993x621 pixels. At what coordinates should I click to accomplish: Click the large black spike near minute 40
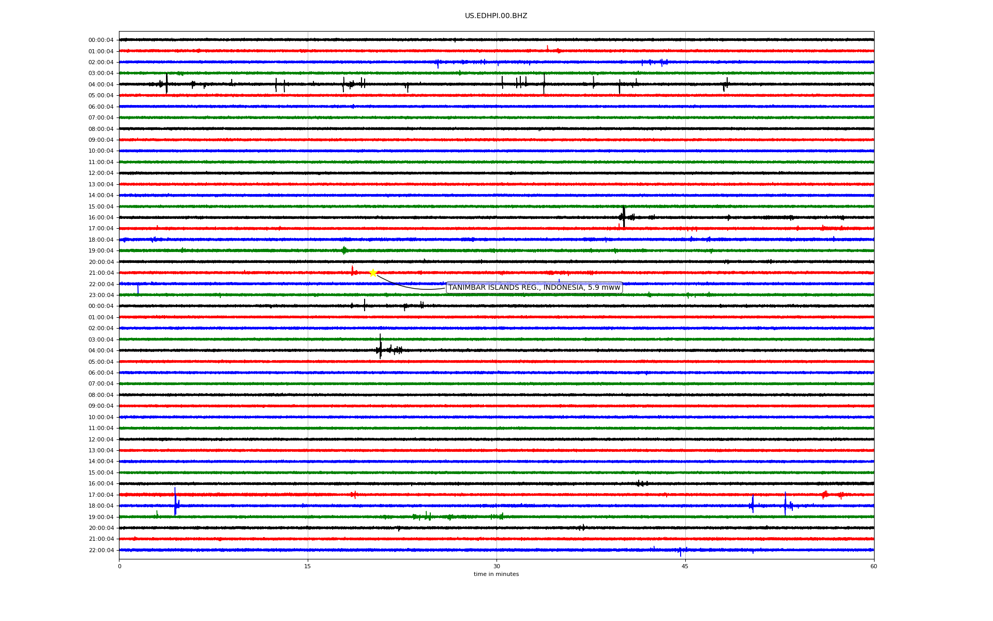(624, 216)
